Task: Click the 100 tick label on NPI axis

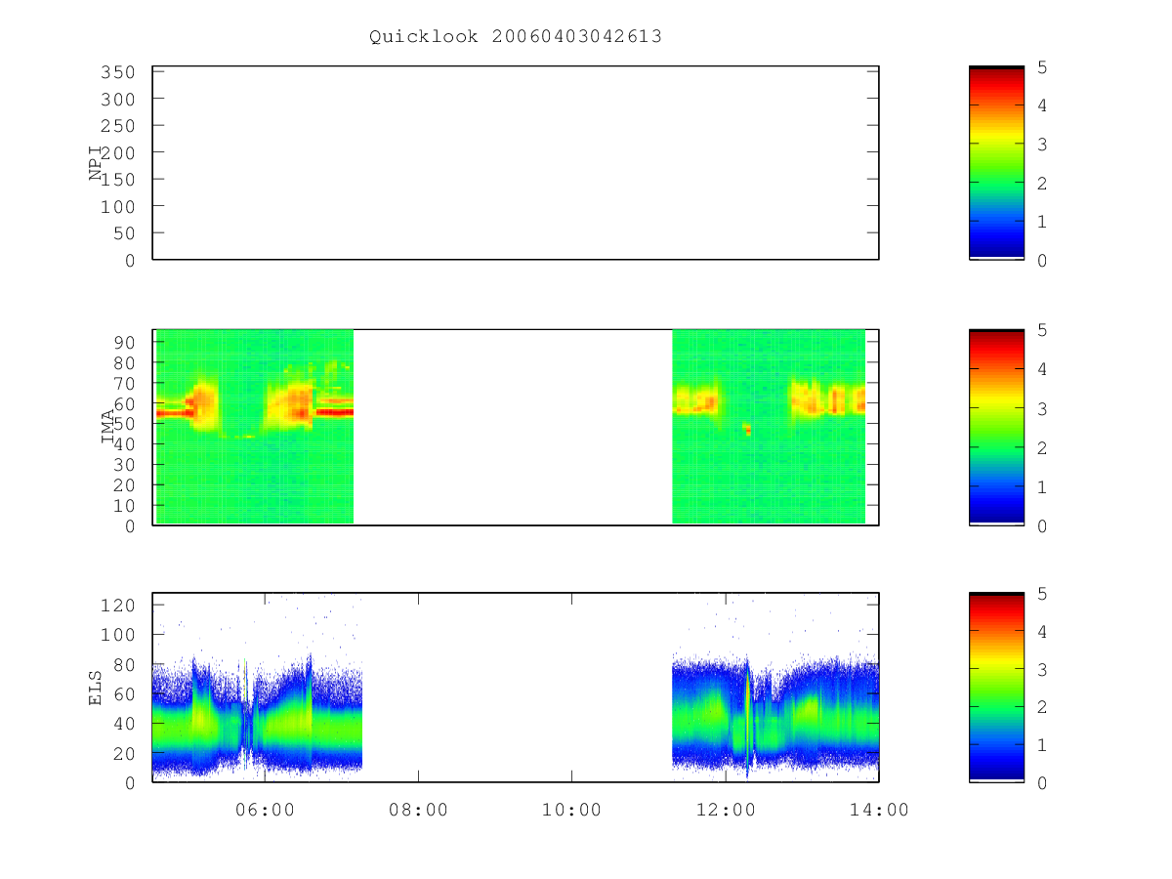Action: point(117,207)
